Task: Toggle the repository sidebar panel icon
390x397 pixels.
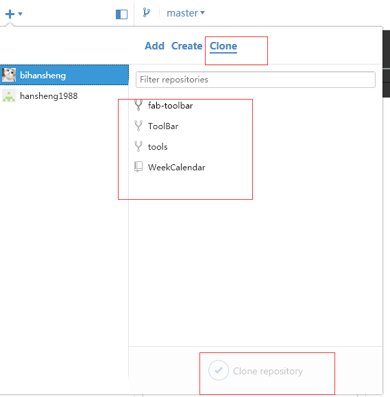Action: coord(121,14)
